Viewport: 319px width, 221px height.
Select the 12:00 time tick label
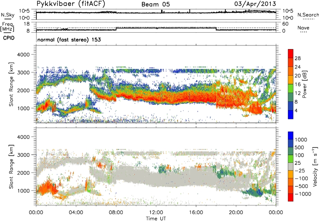(156, 213)
